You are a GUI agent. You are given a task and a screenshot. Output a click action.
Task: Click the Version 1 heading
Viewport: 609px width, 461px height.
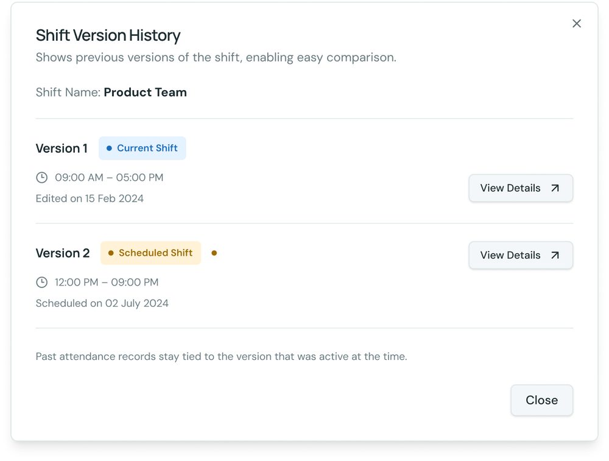point(62,149)
